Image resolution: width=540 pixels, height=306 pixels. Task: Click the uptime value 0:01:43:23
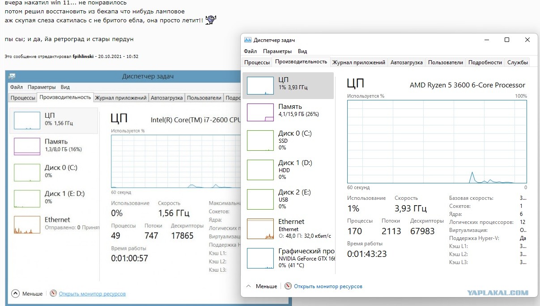point(367,254)
